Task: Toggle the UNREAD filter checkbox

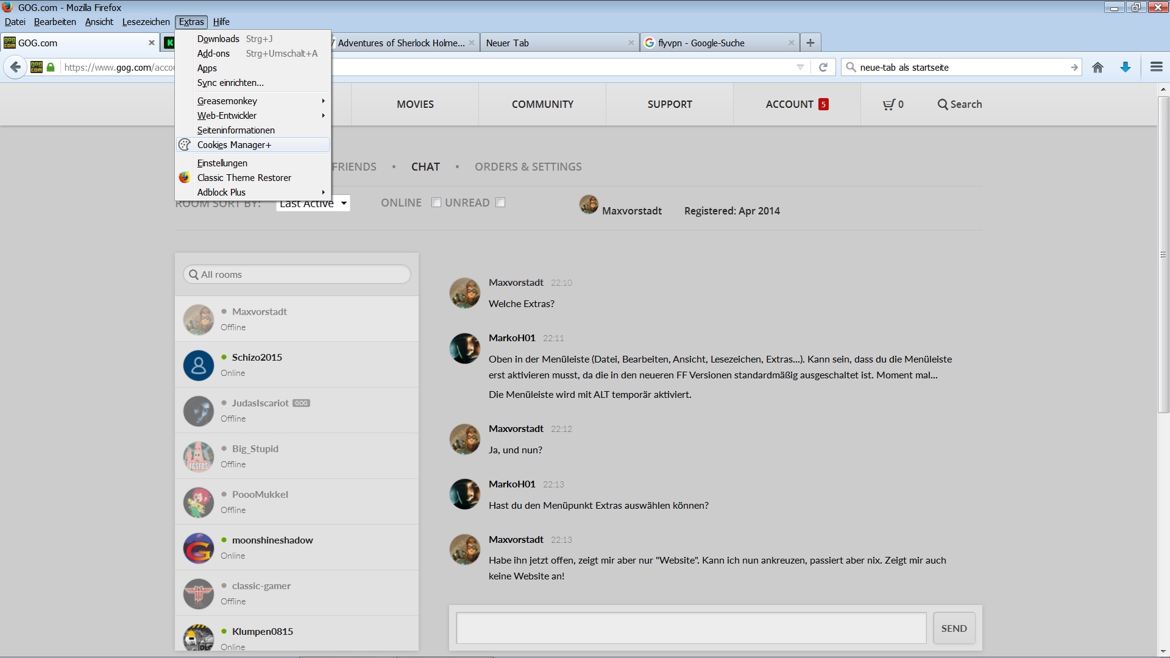Action: tap(500, 203)
